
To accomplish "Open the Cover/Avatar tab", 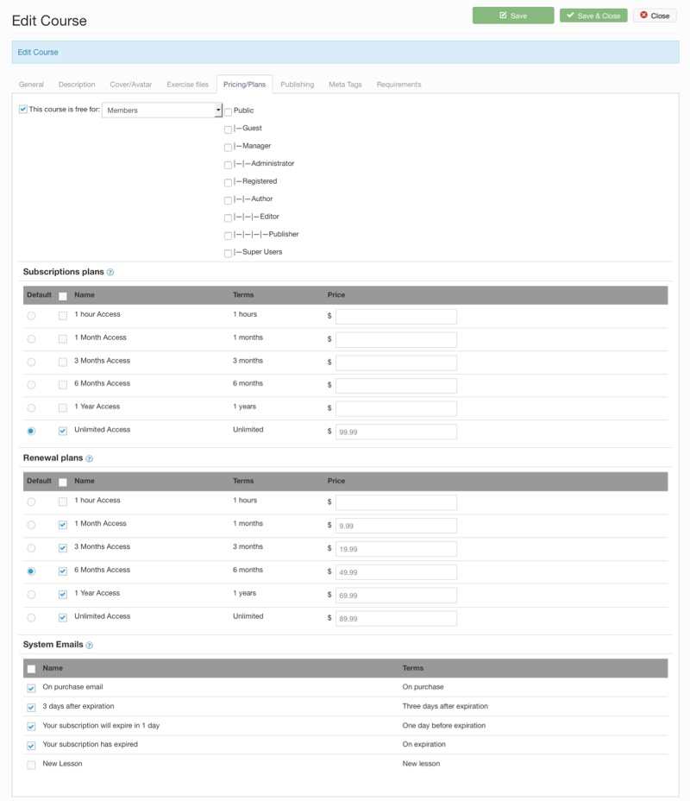I will 130,85.
